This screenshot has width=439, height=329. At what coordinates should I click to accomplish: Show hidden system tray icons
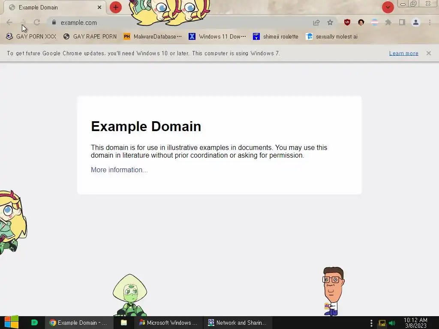pos(371,323)
